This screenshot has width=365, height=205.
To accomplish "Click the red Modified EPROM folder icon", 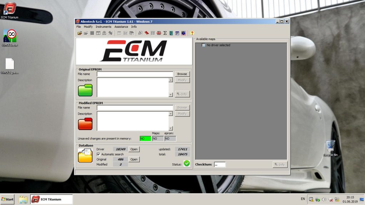I will pos(84,123).
